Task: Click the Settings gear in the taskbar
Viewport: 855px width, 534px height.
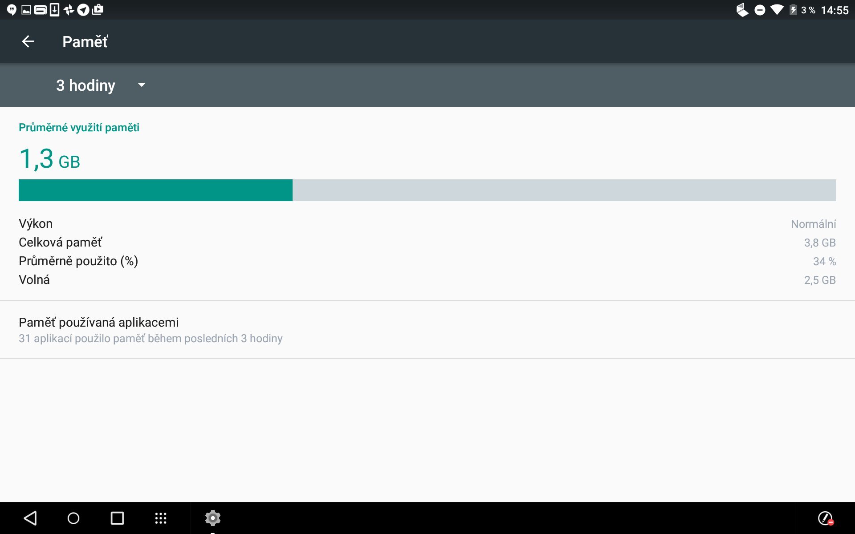Action: click(x=213, y=518)
